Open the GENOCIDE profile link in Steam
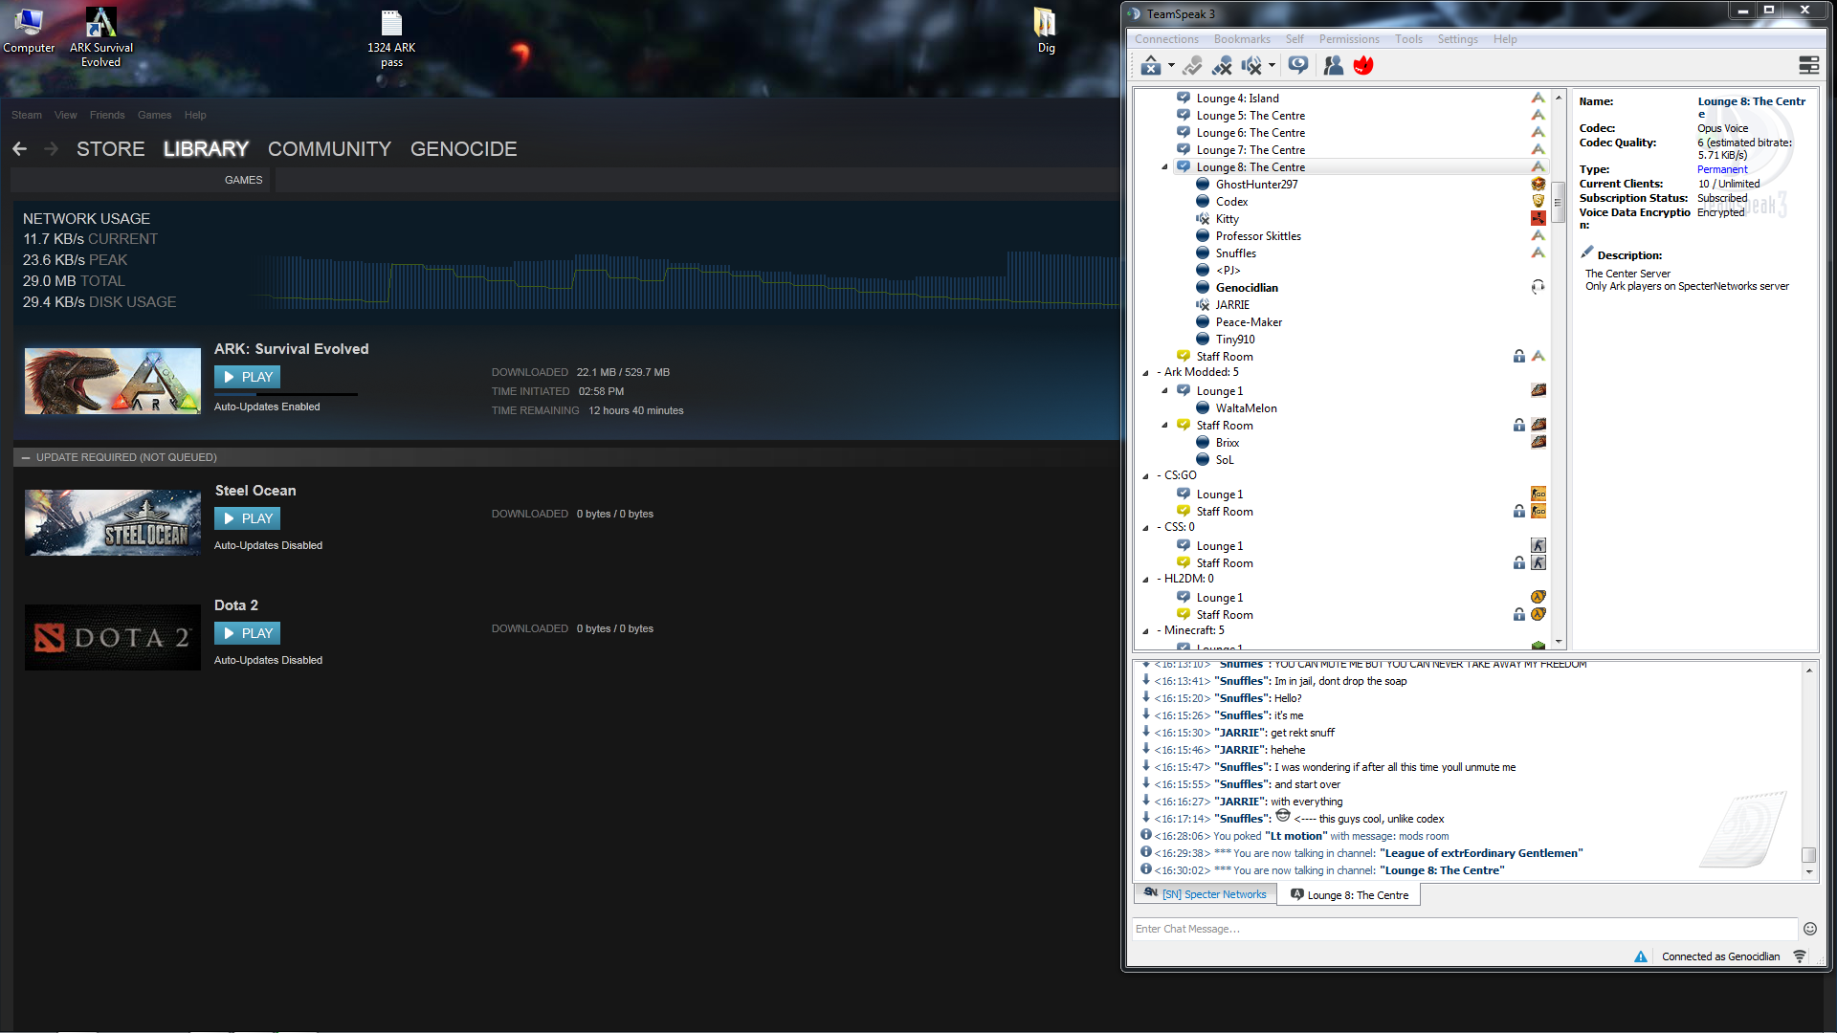 (463, 149)
